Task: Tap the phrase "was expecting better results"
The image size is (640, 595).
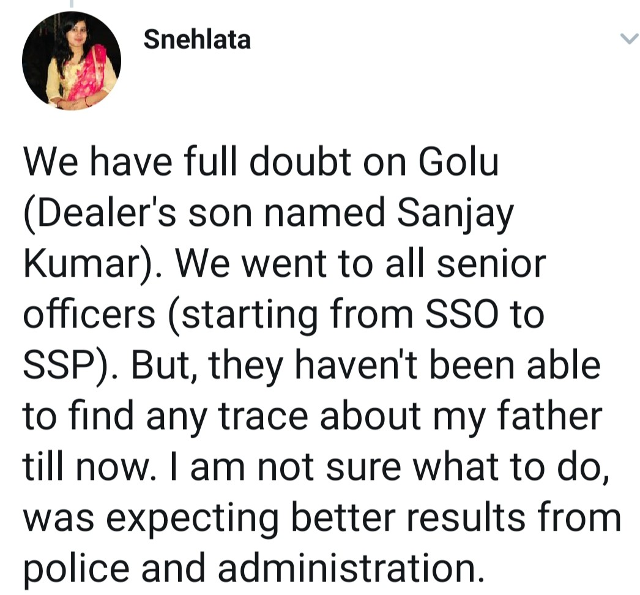Action: point(274,518)
